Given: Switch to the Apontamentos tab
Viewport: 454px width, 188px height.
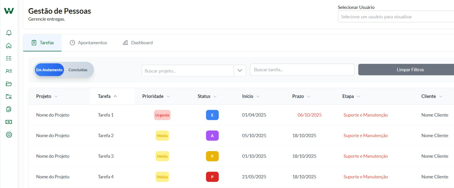Looking at the screenshot, I should [88, 43].
